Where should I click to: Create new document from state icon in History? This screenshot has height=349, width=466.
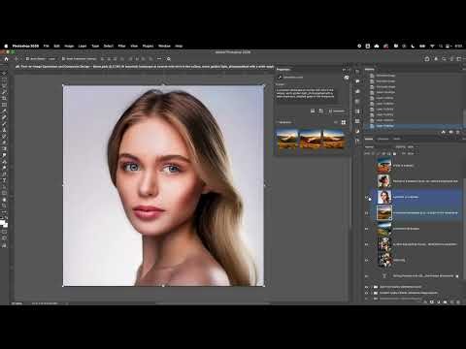point(444,132)
